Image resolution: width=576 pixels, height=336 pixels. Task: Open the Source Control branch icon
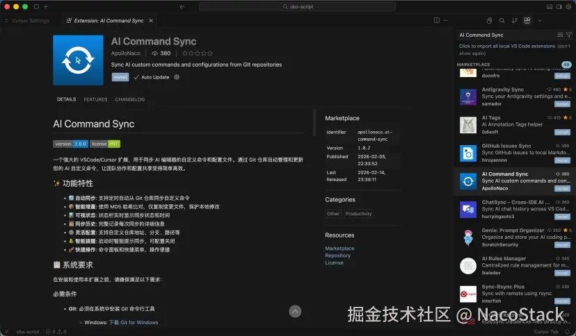pos(514,21)
